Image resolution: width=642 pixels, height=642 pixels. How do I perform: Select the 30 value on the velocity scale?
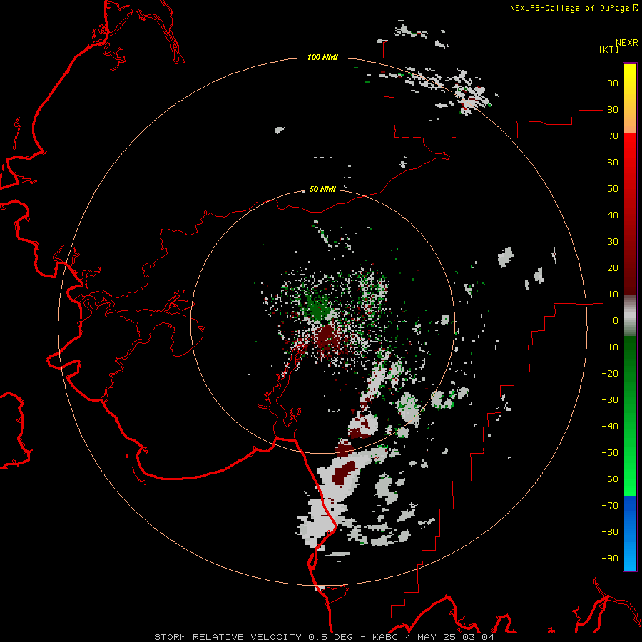coord(613,242)
